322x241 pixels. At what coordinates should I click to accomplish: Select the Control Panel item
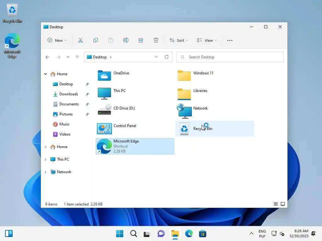pyautogui.click(x=135, y=128)
